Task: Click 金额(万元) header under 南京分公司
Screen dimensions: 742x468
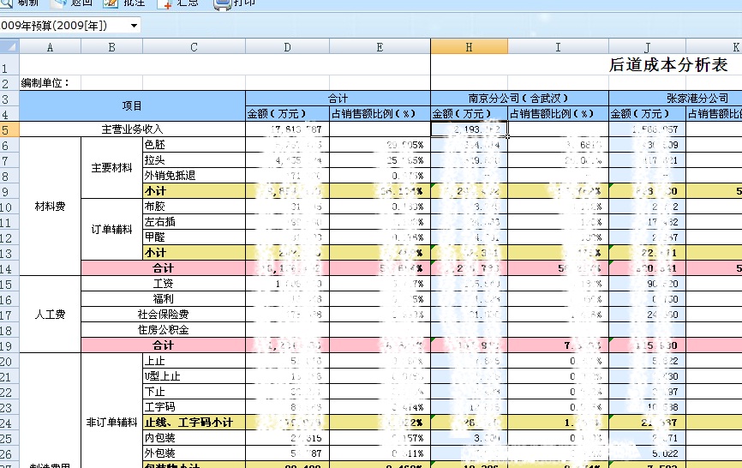Action: point(469,113)
